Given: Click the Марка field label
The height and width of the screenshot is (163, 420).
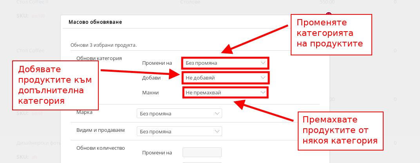Looking at the screenshot, I should click(84, 112).
